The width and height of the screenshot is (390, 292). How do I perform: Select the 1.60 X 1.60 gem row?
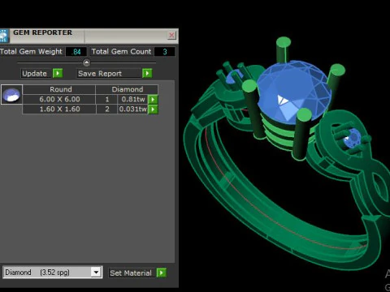click(x=90, y=109)
